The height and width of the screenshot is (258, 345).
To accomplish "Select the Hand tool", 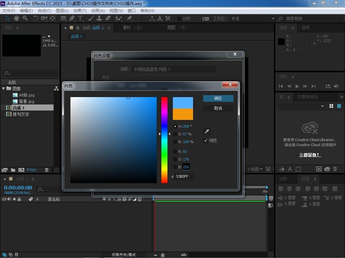I will pos(16,18).
